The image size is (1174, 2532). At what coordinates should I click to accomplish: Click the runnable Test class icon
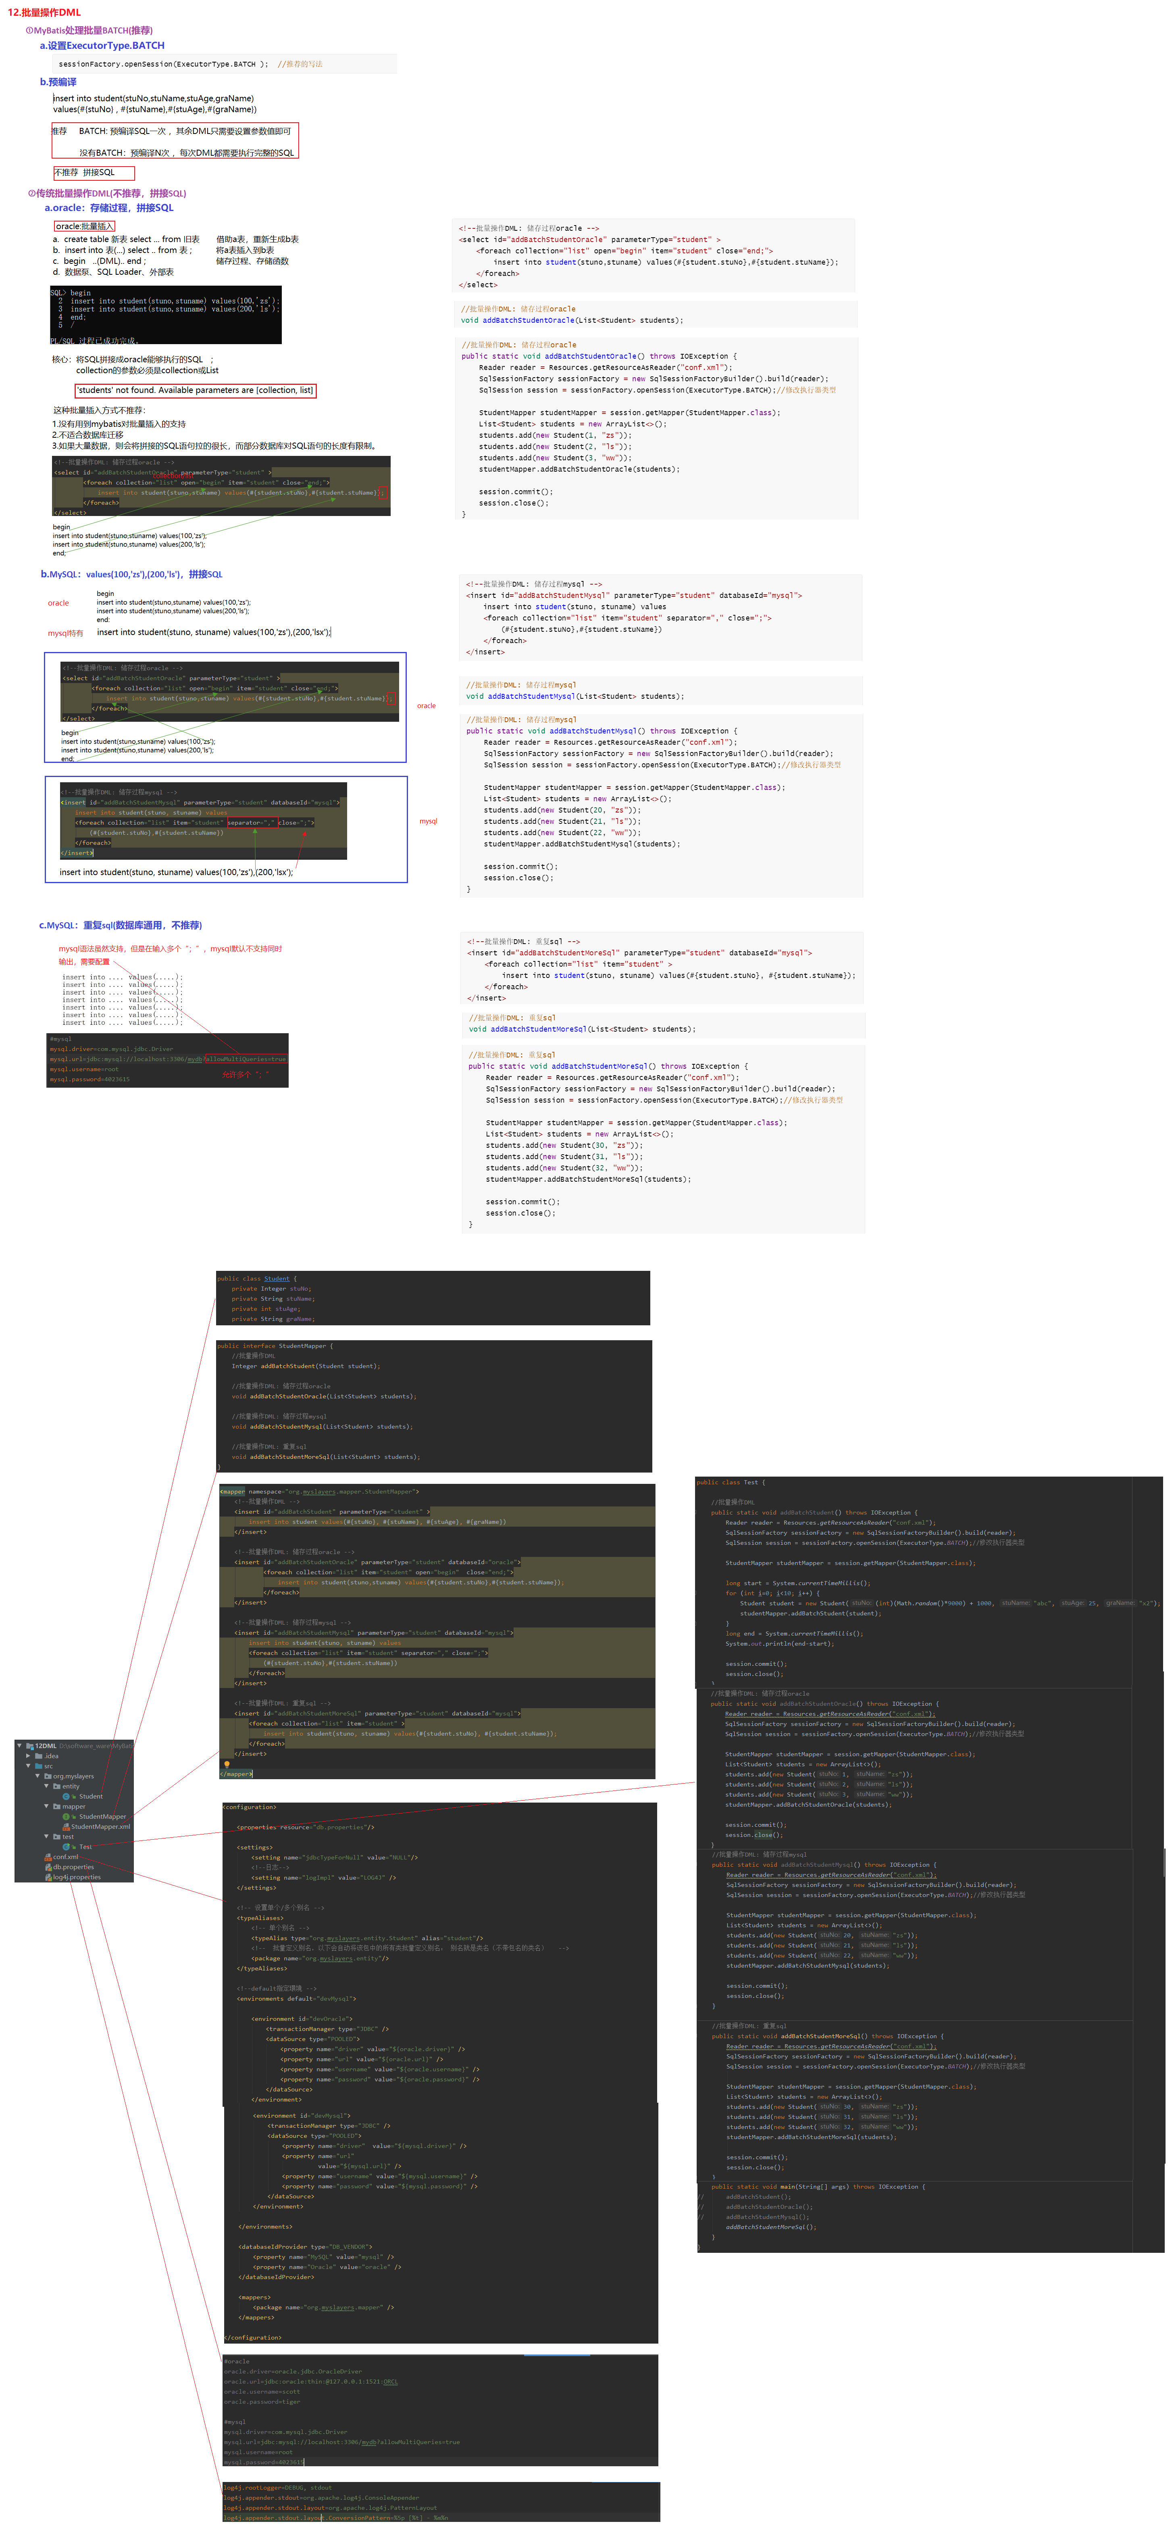(66, 1847)
